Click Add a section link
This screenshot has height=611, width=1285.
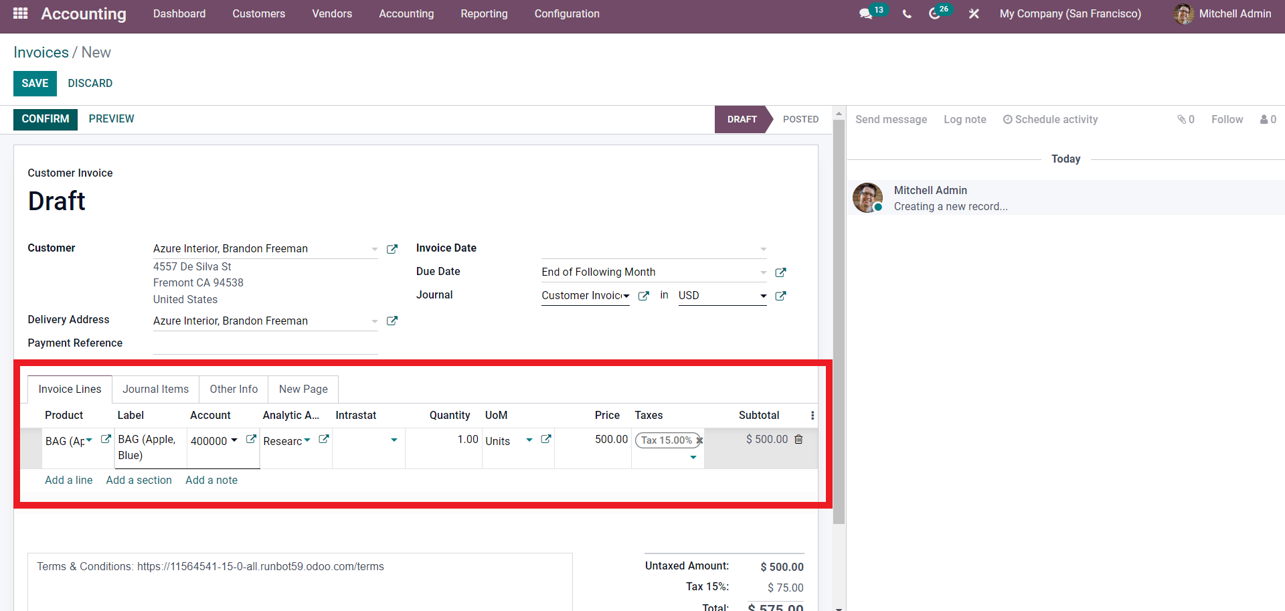point(139,481)
